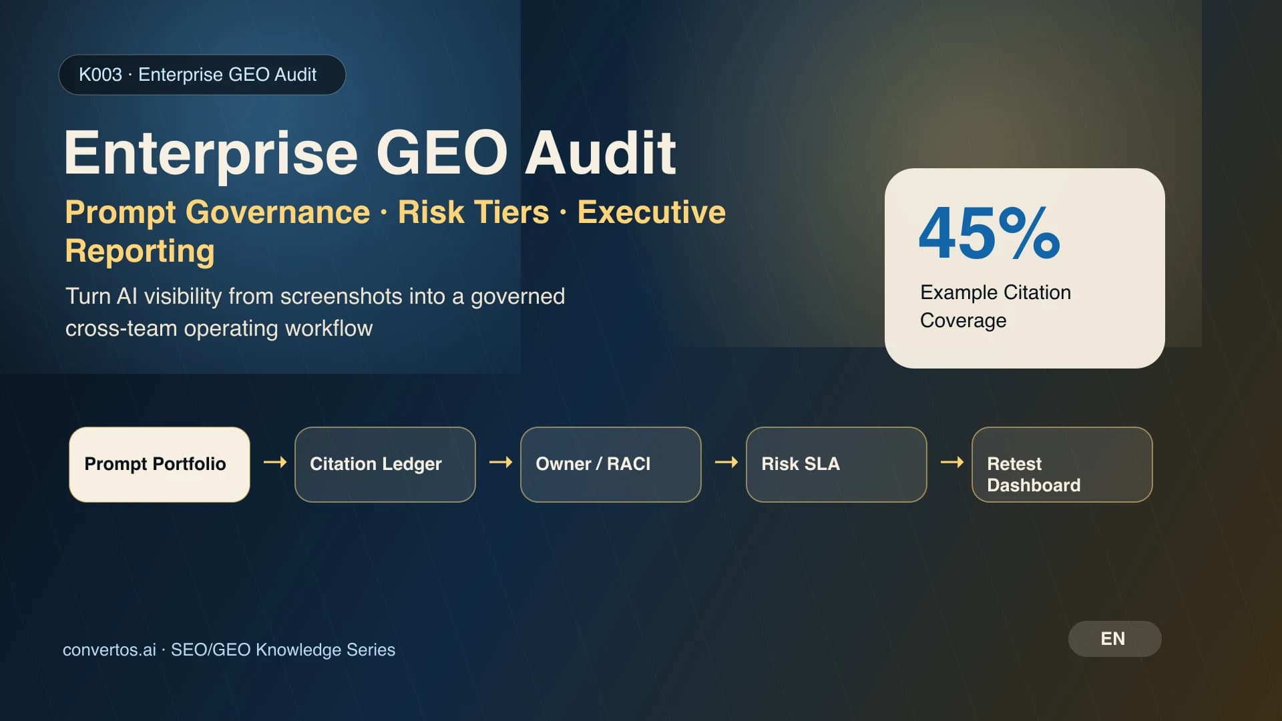Image resolution: width=1282 pixels, height=721 pixels.
Task: Click the 'Turn AI visibility from screenshots' description
Action: pyautogui.click(x=315, y=312)
